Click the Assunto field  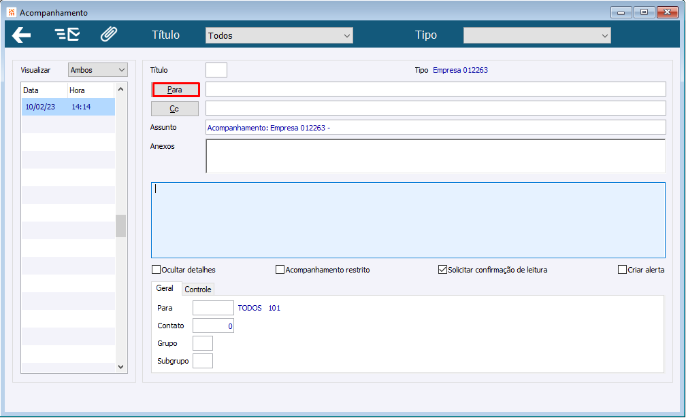pyautogui.click(x=436, y=128)
